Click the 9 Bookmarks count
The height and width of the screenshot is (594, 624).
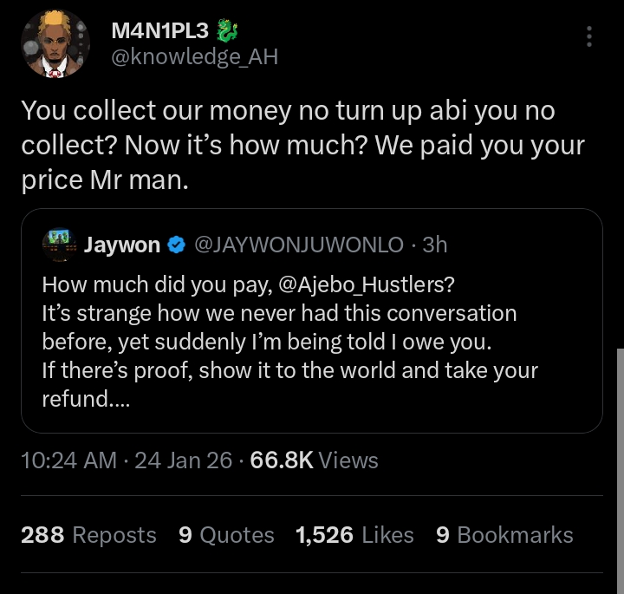pos(504,535)
